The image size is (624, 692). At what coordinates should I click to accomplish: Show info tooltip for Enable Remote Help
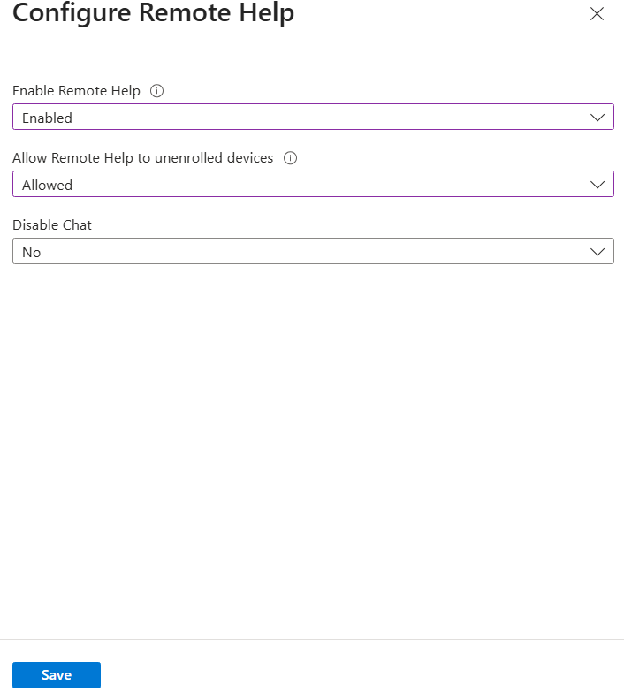click(x=156, y=91)
